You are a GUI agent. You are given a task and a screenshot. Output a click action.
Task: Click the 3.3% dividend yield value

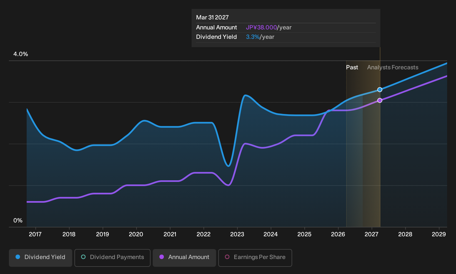coord(253,37)
